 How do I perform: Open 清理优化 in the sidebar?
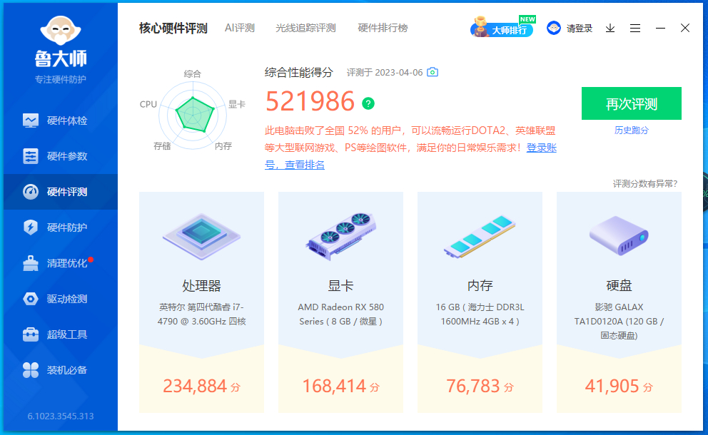coord(61,263)
